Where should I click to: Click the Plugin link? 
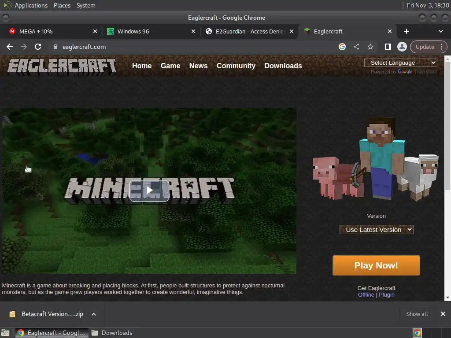point(387,294)
